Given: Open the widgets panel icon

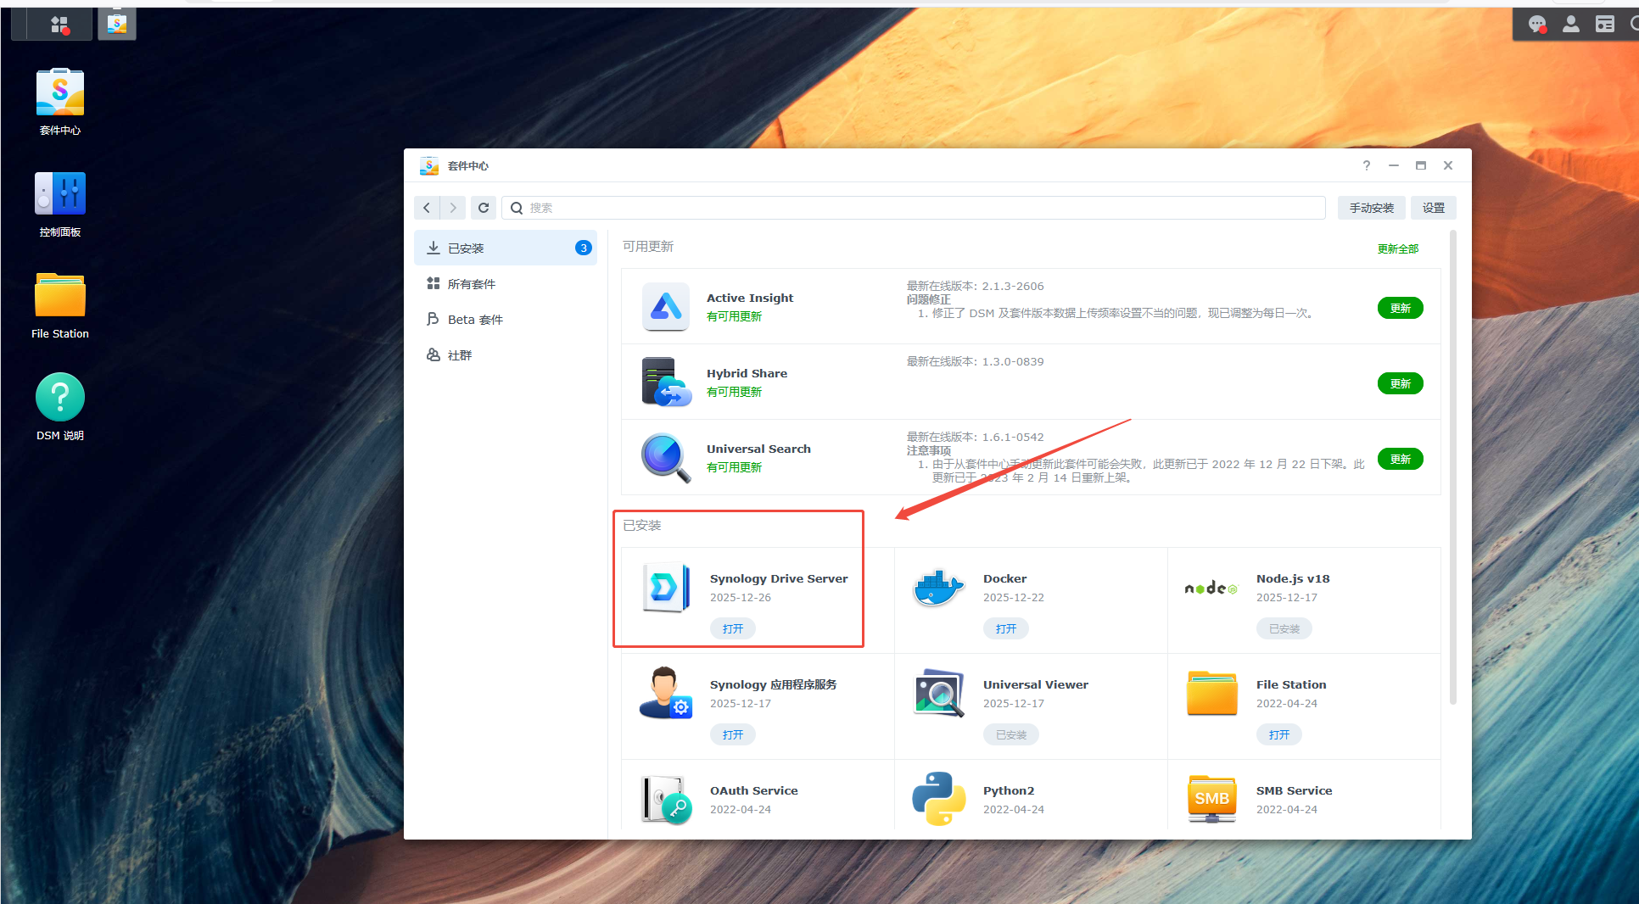Looking at the screenshot, I should tap(1604, 25).
